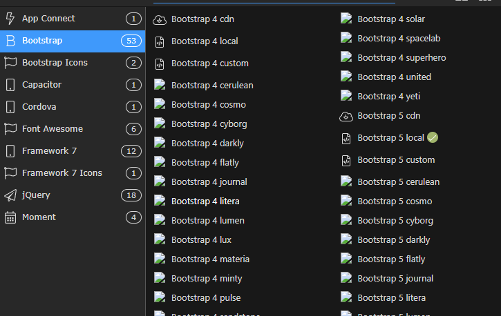The image size is (501, 316).
Task: Choose Bootstrap 5 journal theme
Action: click(395, 278)
